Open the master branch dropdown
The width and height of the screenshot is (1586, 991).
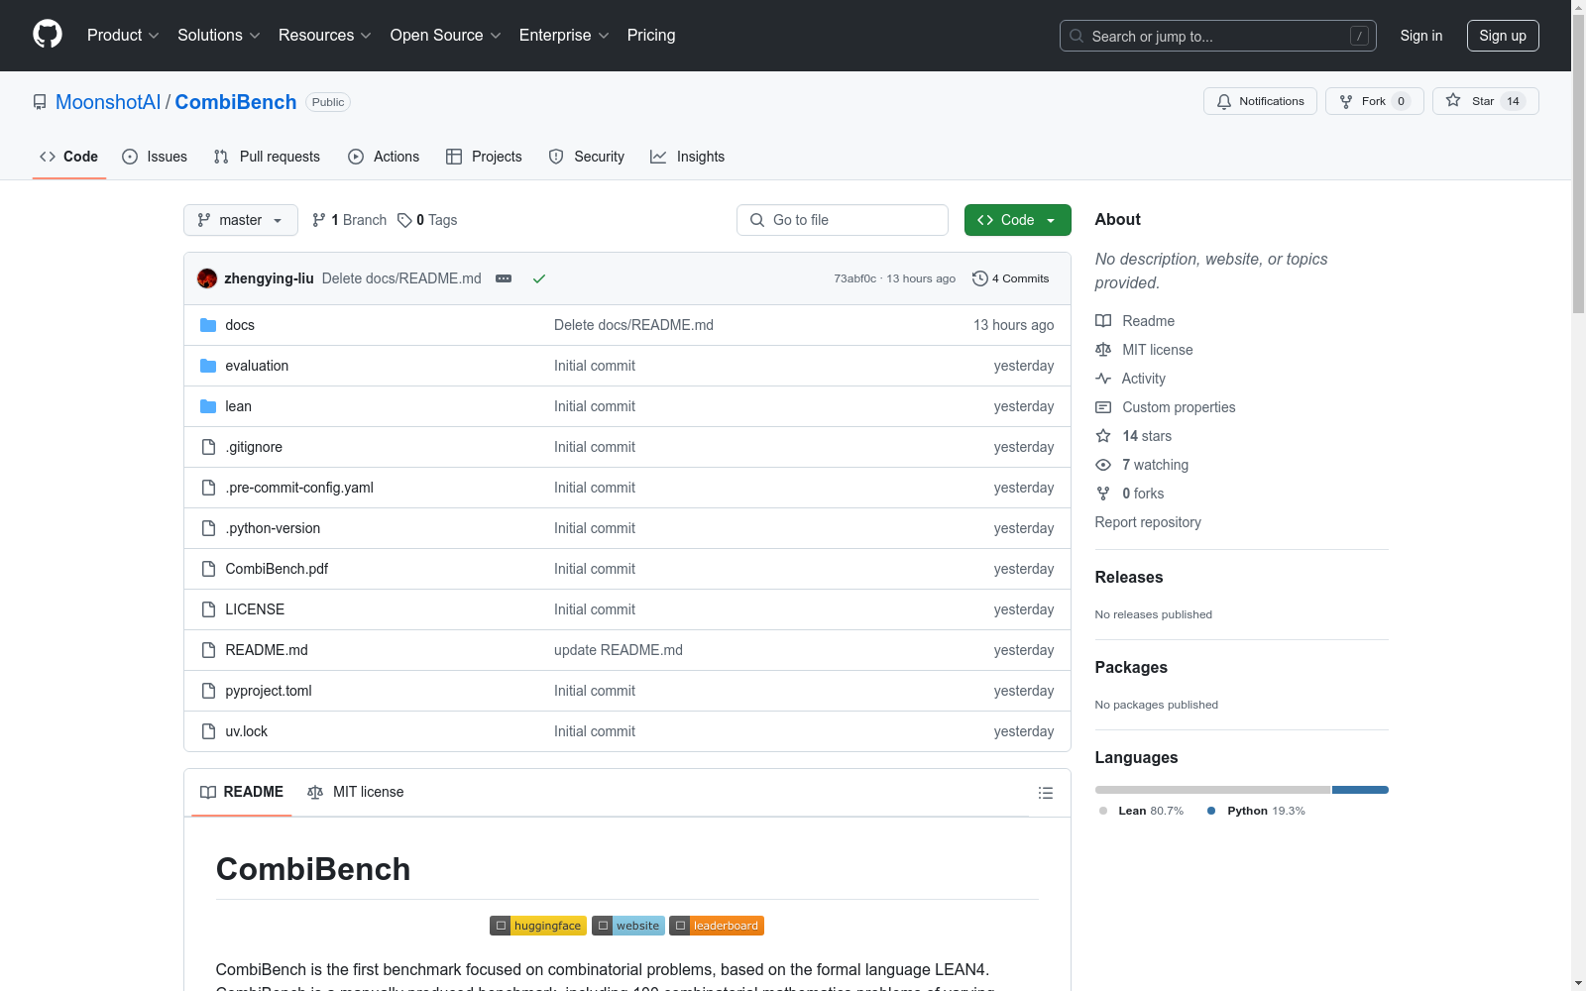241,220
